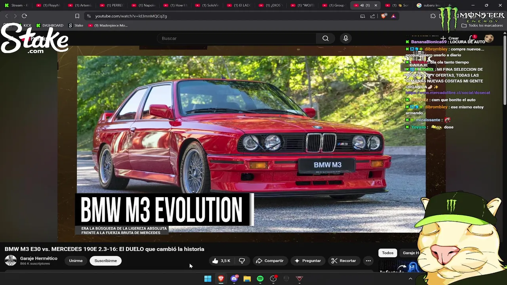Screen dimensions: 507x285
Task: Show hidden system tray icons
Action: tap(410, 279)
